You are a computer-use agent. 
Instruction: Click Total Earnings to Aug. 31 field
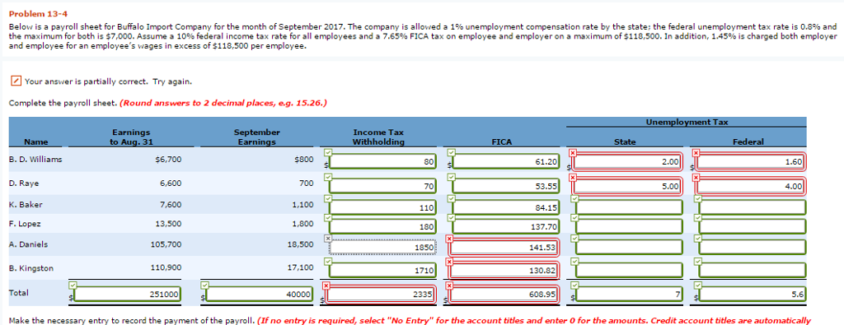[x=128, y=294]
